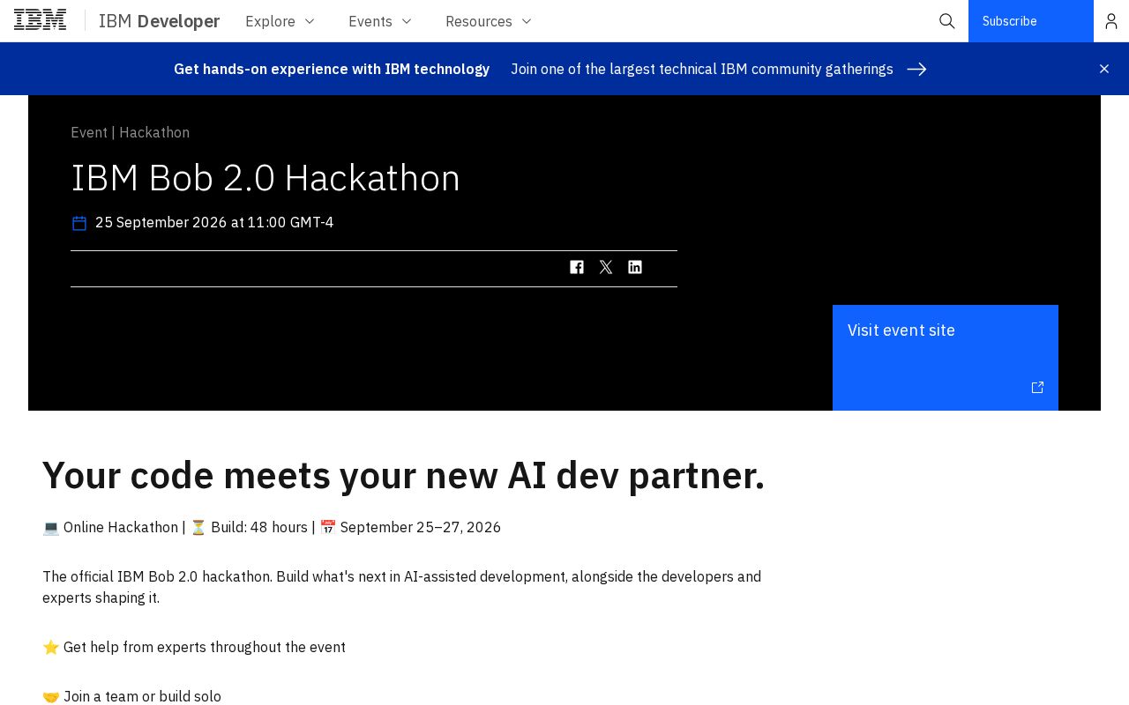The image size is (1129, 705).
Task: Click 'Get hands-on experience with IBM technology' text
Action: coord(332,69)
